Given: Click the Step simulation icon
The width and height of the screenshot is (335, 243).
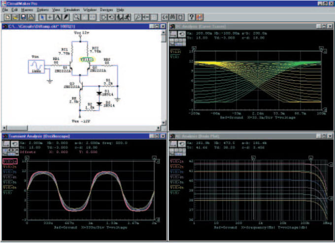Looking at the screenshot, I should pos(119,17).
